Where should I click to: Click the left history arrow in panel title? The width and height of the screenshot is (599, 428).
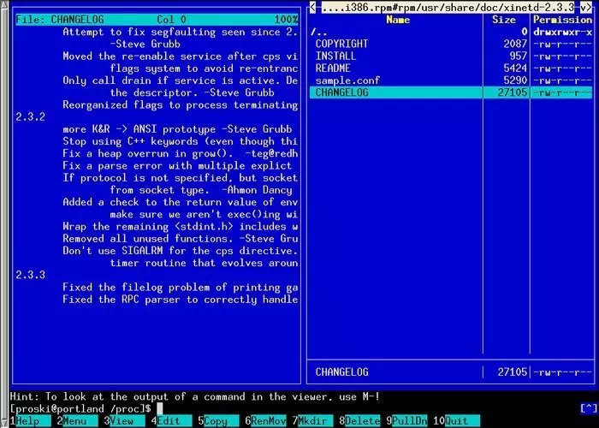point(312,7)
